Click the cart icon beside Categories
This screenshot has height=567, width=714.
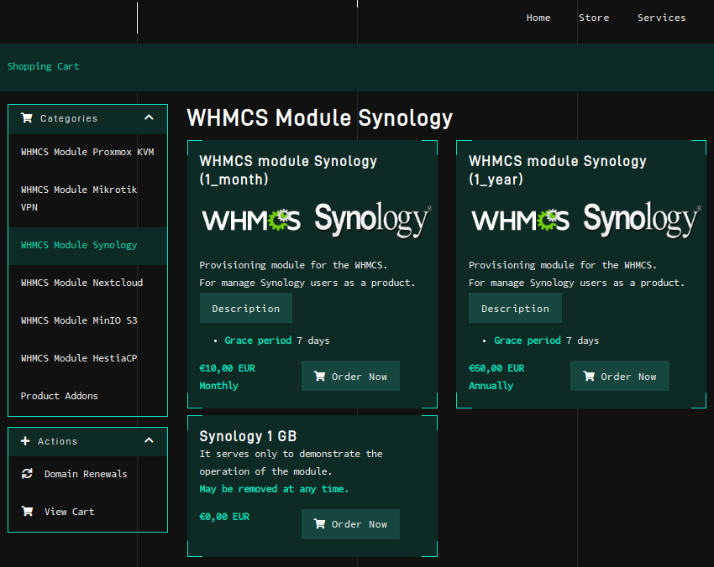click(x=27, y=118)
